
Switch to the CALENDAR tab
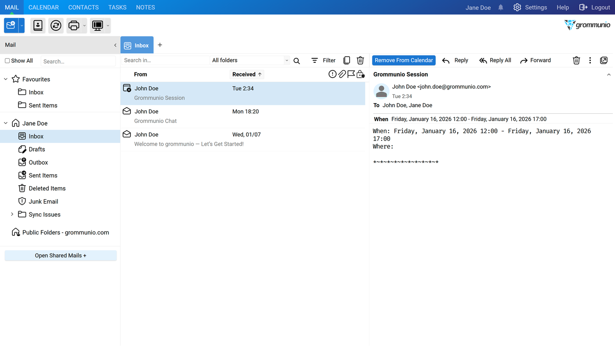[43, 7]
